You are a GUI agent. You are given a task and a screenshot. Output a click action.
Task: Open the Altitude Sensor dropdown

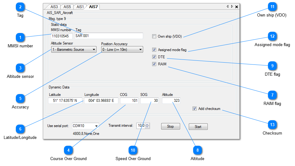coord(74,50)
